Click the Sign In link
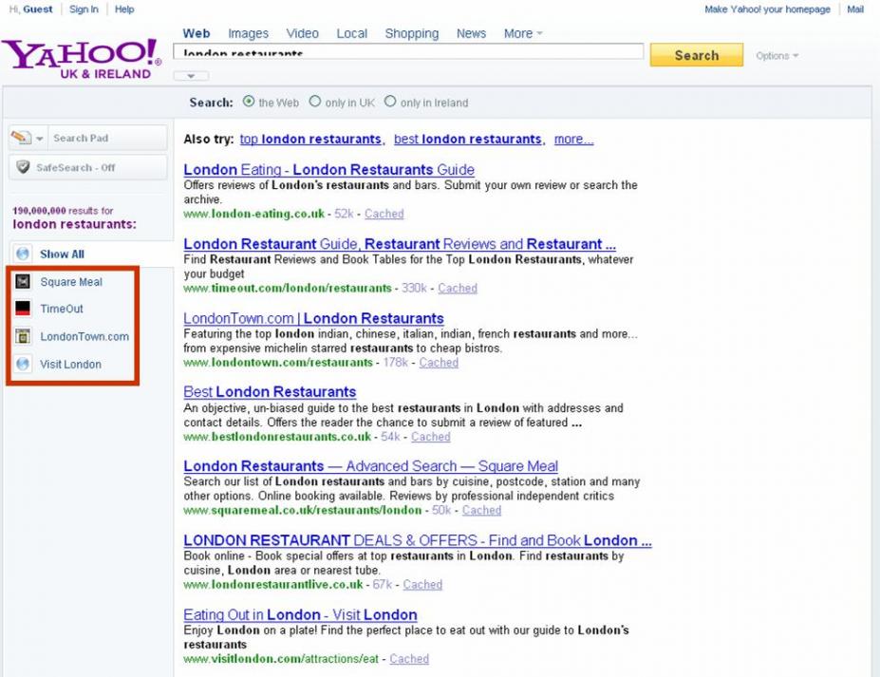 [84, 9]
